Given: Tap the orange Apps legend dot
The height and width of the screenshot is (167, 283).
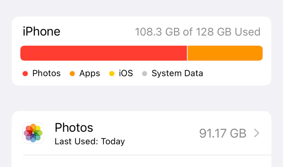Looking at the screenshot, I should 72,73.
